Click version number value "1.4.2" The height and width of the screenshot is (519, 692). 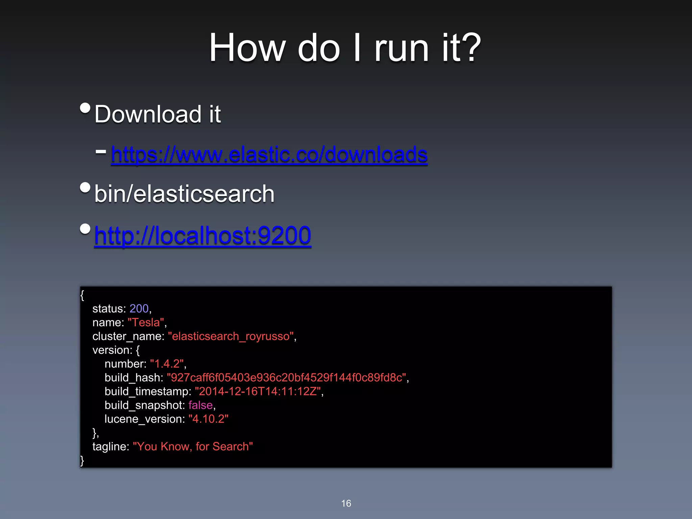click(167, 364)
